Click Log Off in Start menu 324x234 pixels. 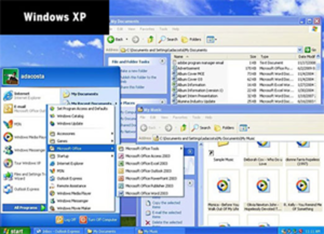[x=66, y=220]
